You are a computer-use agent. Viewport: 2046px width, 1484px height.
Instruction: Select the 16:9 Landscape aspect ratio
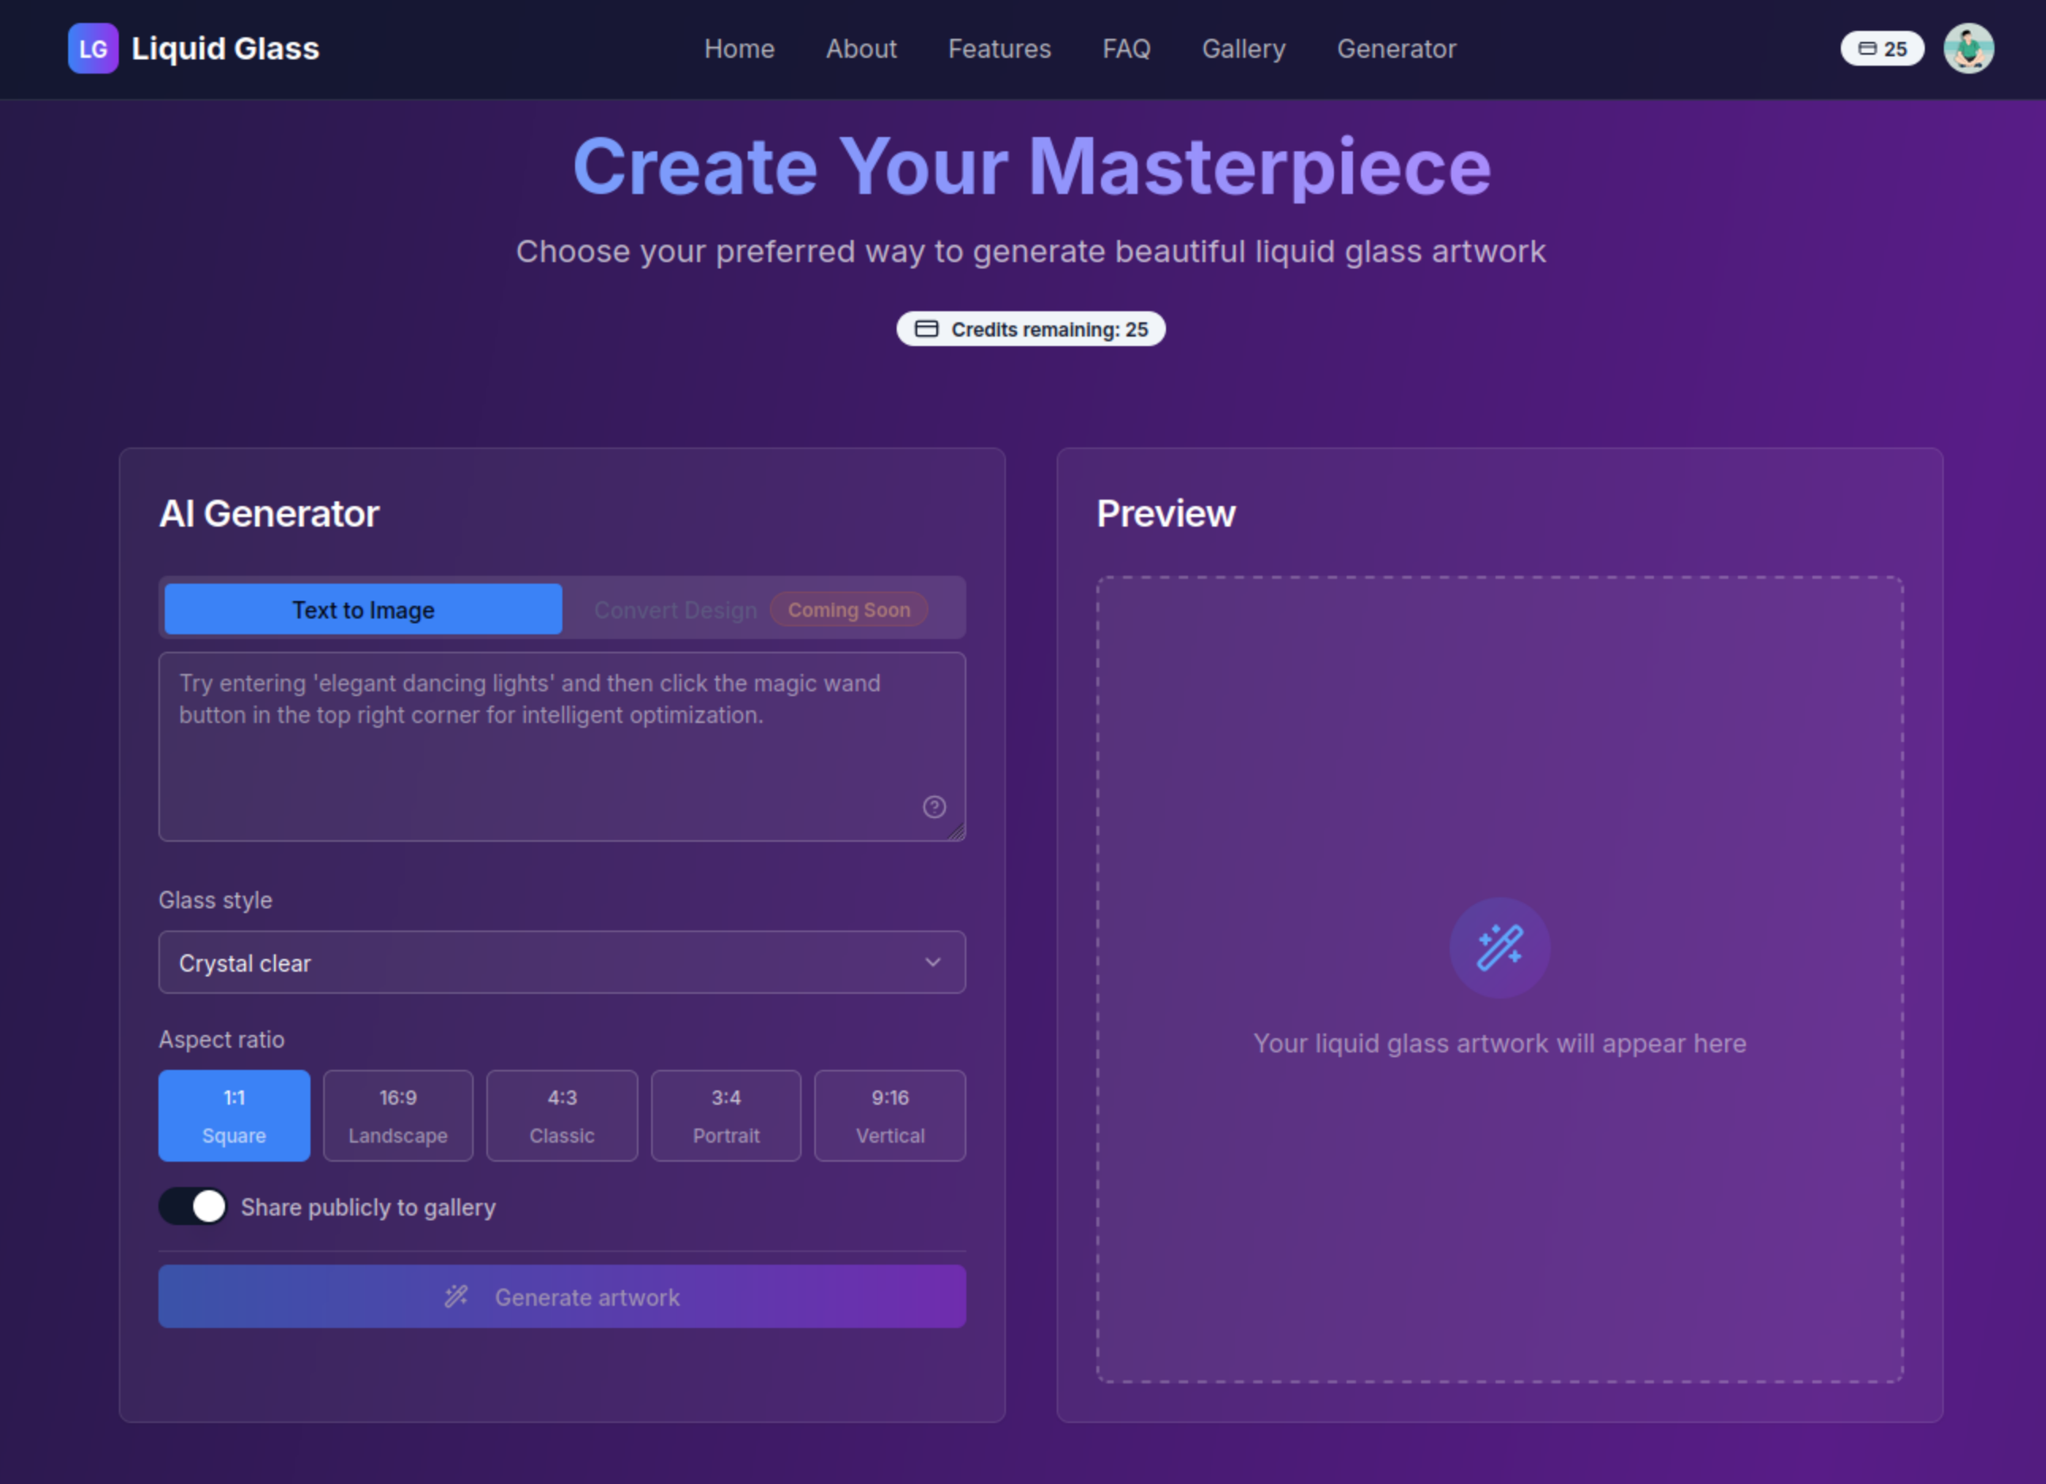398,1116
